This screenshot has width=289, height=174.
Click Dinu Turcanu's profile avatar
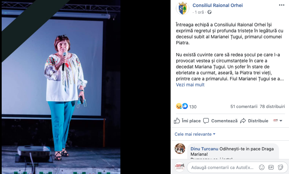(x=180, y=149)
